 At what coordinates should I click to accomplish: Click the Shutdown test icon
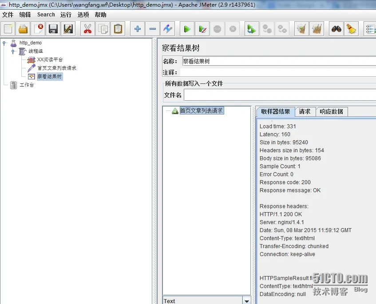tap(233, 29)
